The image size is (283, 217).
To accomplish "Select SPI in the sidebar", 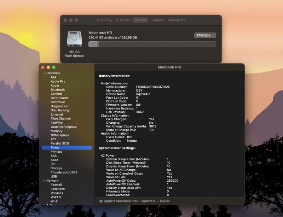I will [53, 164].
